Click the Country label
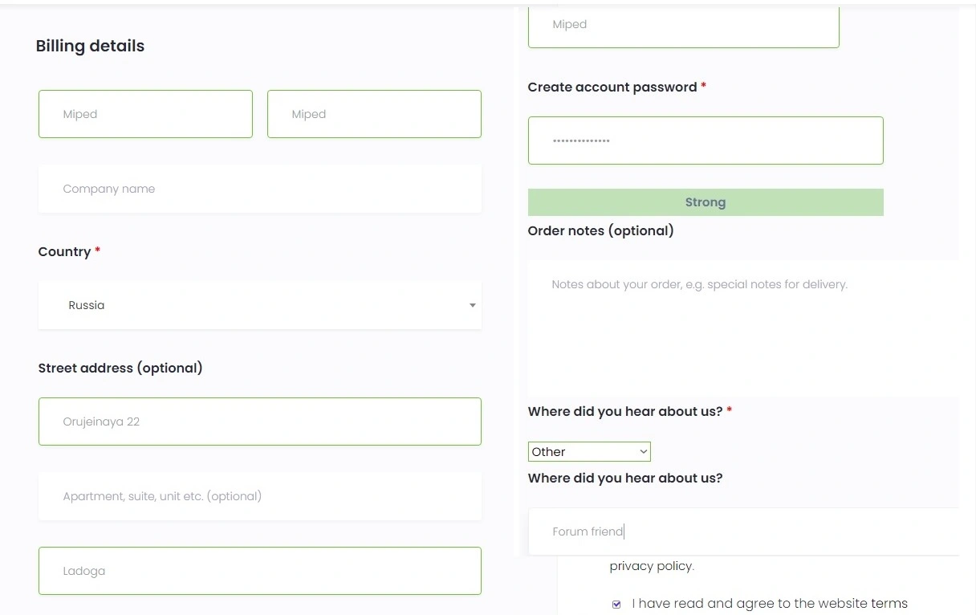Screen dimensions: 976x615 tap(64, 251)
